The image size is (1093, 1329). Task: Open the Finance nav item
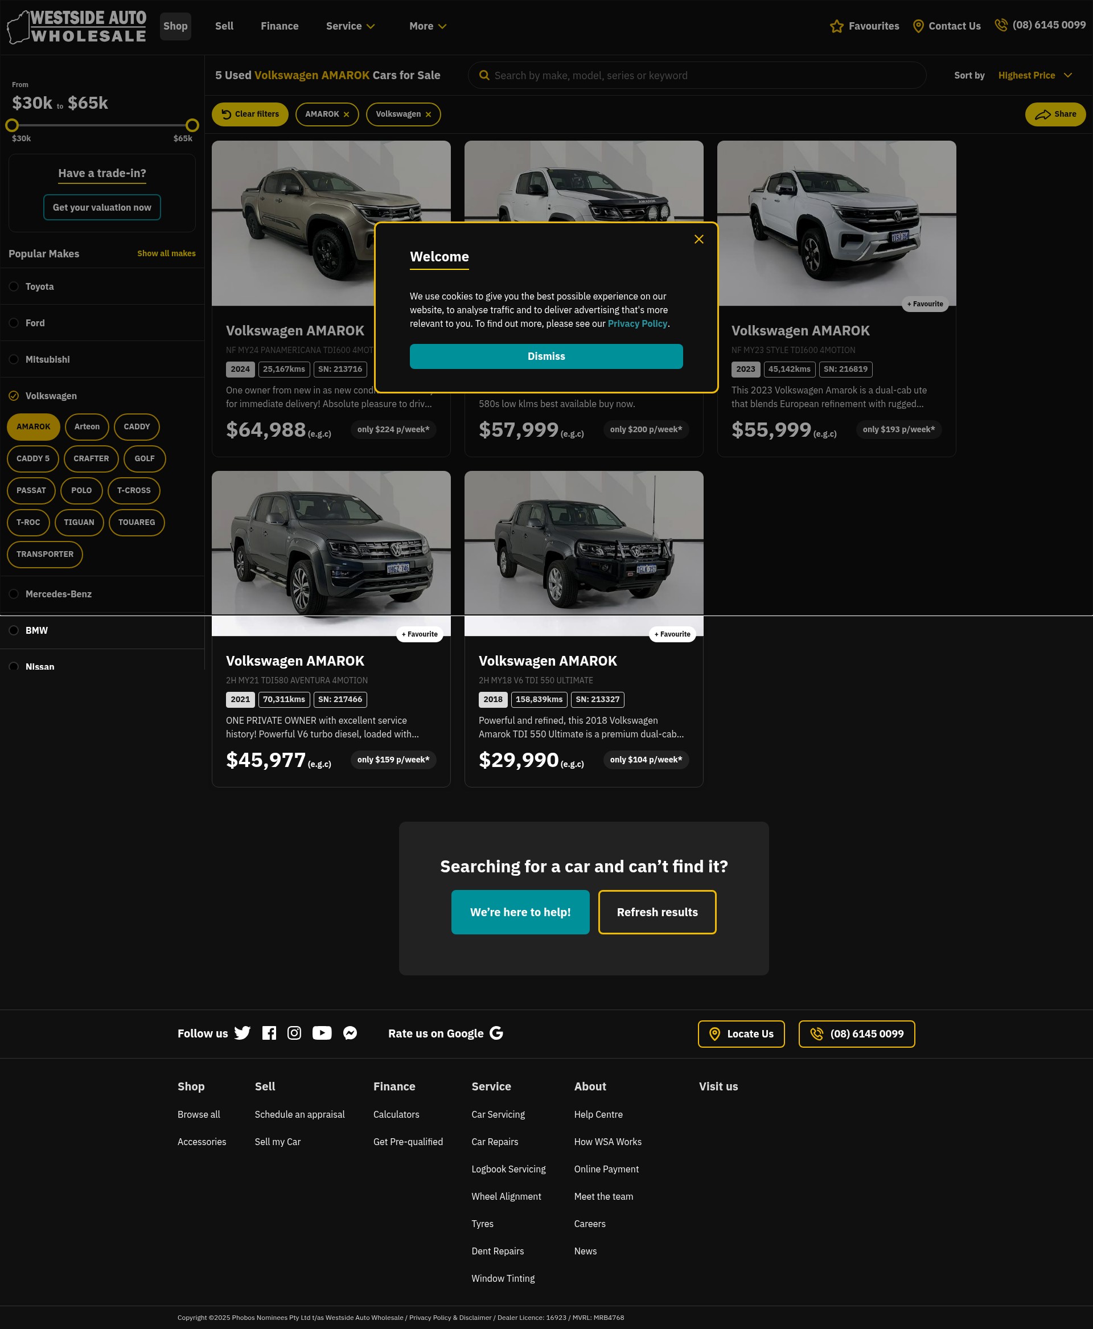(280, 26)
